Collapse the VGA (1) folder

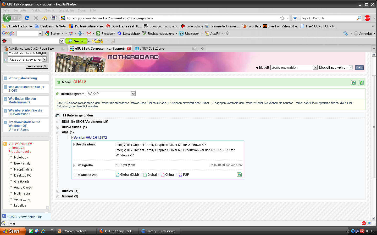58,133
